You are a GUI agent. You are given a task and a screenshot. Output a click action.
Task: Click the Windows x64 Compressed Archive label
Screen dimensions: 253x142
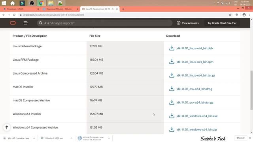[x=35, y=127]
